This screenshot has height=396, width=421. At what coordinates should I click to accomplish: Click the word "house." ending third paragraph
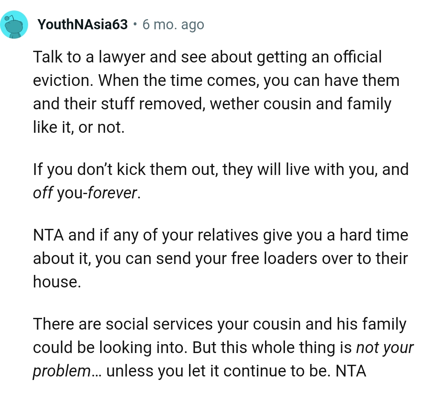pos(57,282)
